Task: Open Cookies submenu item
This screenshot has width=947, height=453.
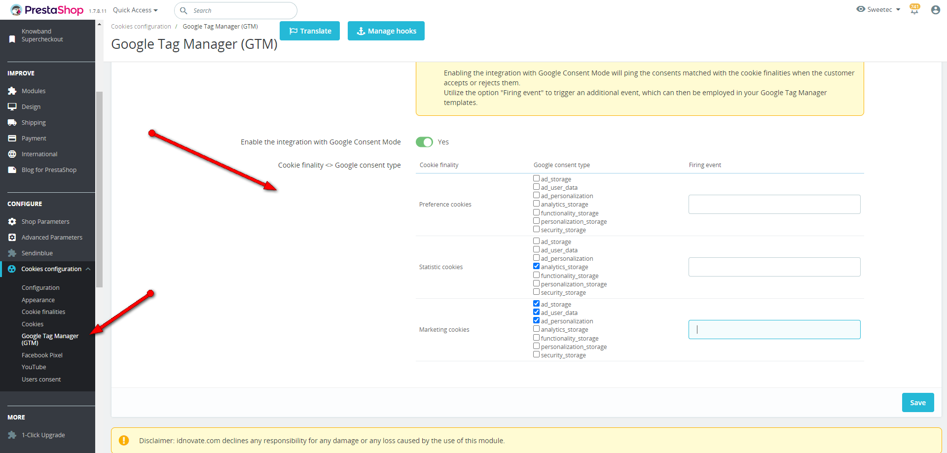Action: click(x=33, y=324)
